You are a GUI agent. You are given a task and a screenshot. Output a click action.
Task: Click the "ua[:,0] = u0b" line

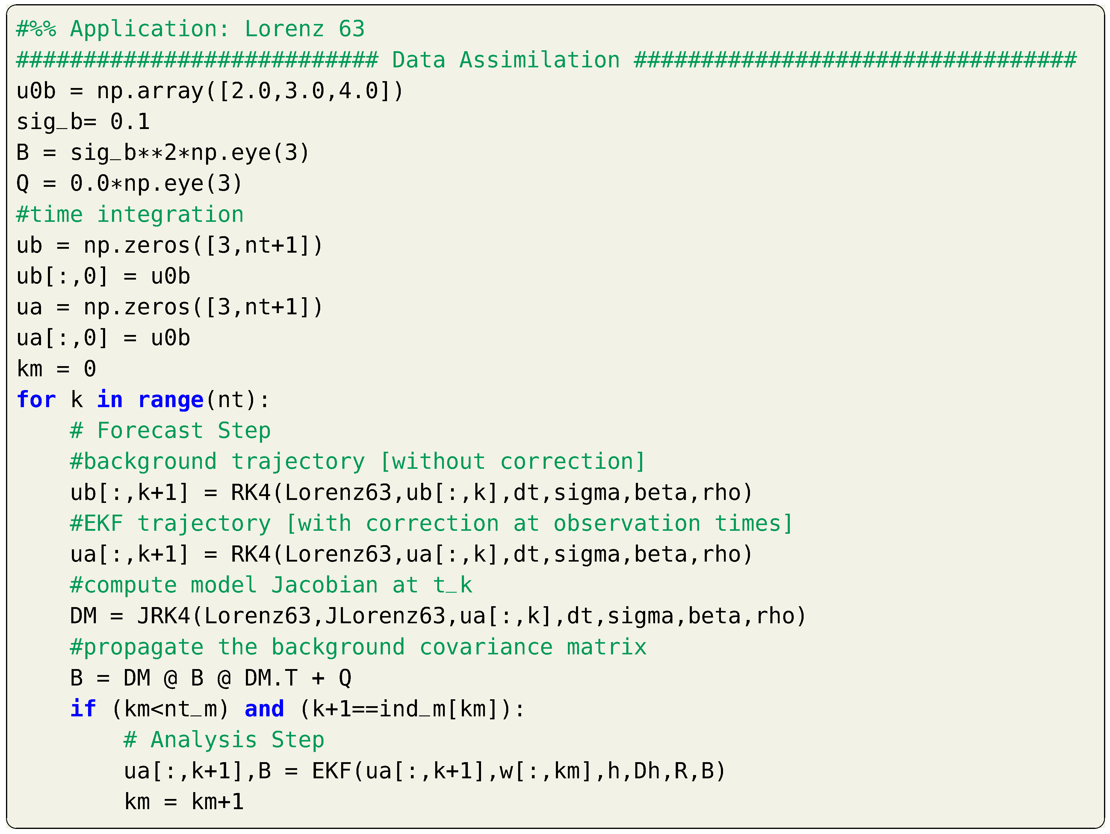(x=103, y=338)
